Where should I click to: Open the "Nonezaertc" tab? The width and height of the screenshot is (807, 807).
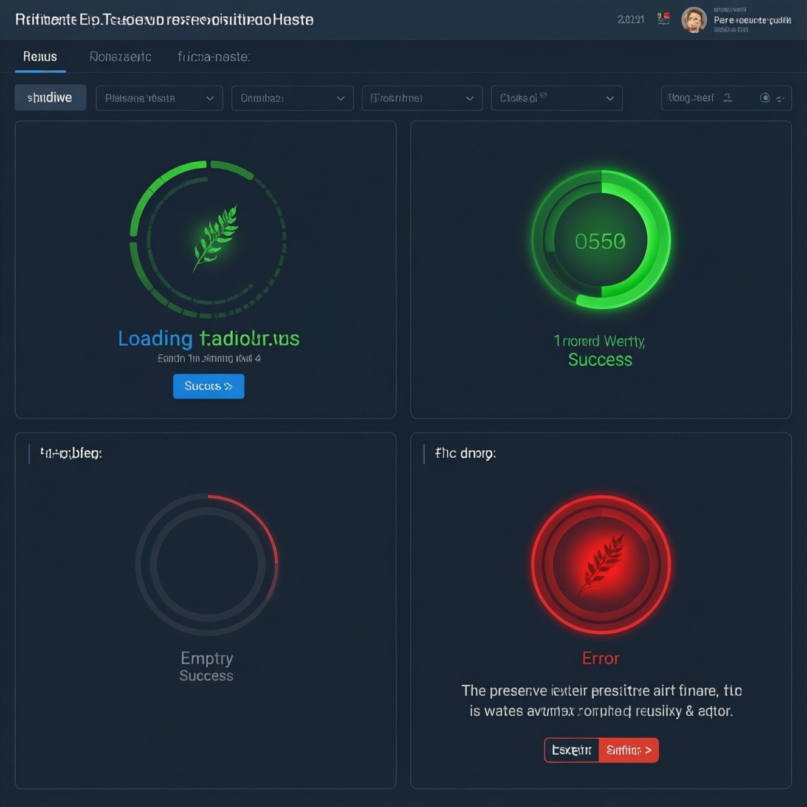click(x=120, y=57)
